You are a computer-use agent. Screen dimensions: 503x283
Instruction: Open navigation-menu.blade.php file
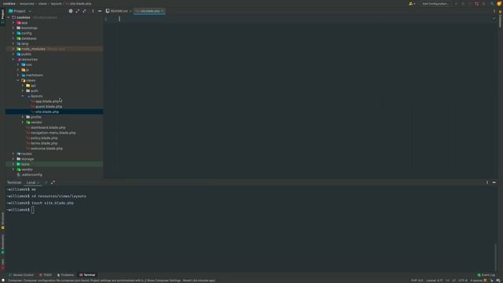(x=53, y=133)
